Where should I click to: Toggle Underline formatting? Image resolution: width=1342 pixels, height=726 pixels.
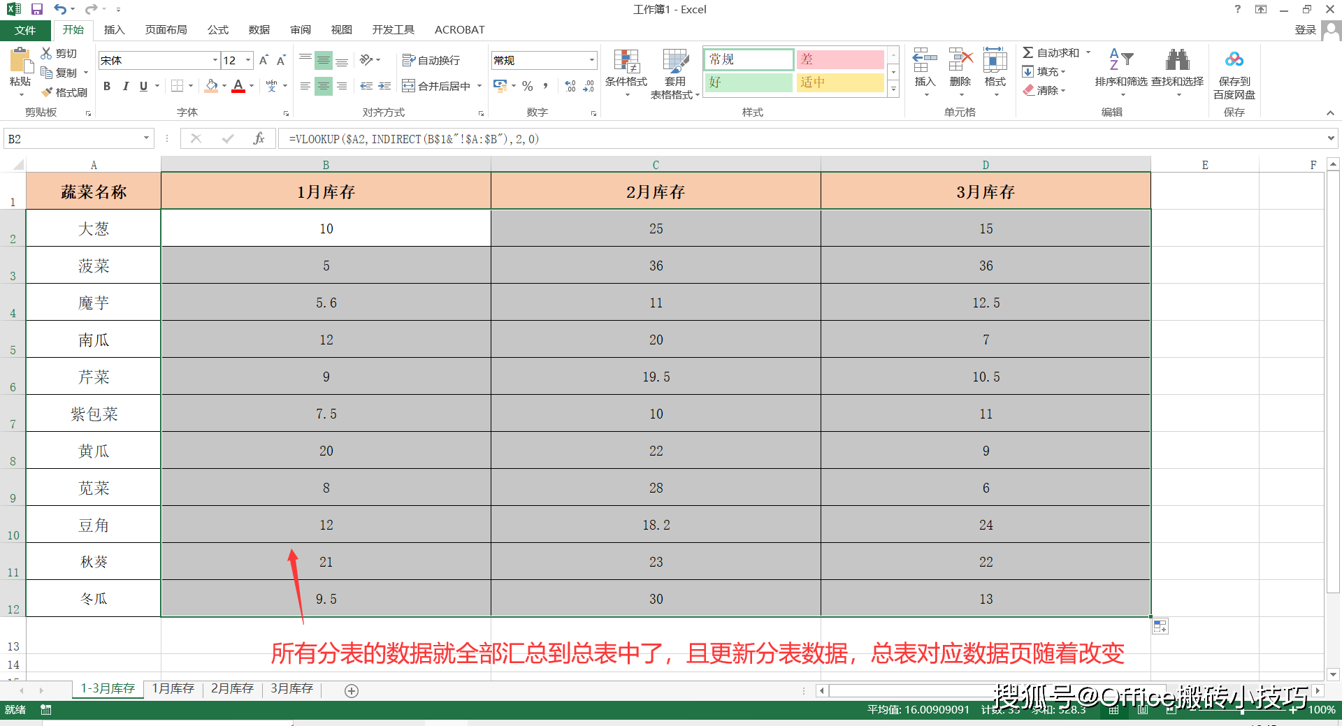coord(143,86)
